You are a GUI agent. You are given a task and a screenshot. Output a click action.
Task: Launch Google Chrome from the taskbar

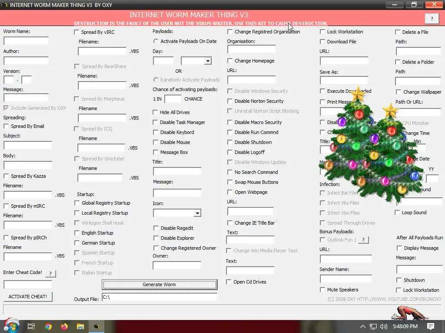point(48,326)
